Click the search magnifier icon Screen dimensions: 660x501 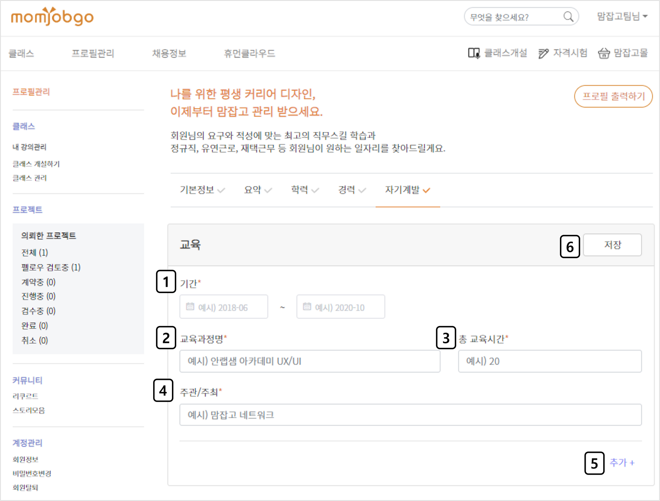pos(568,17)
